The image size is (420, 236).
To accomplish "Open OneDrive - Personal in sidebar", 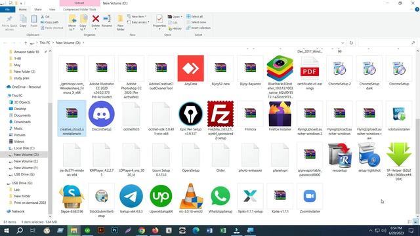I will pos(26,87).
